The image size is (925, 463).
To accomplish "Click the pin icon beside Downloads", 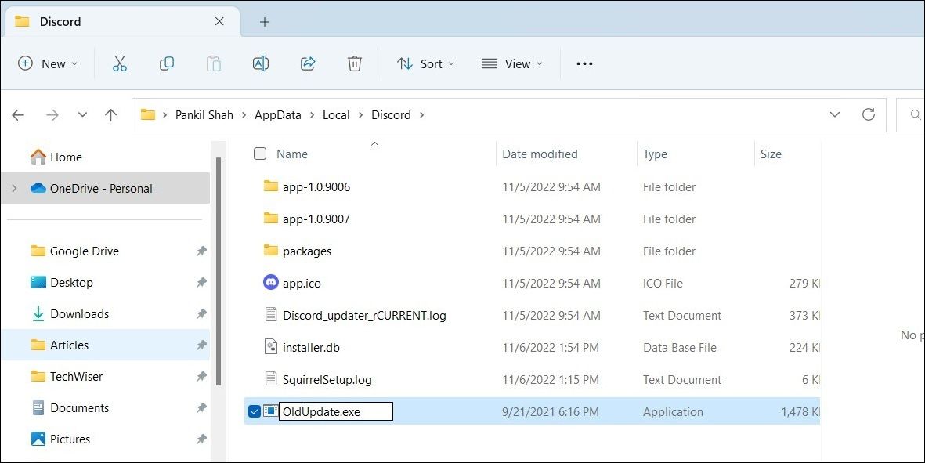I will coord(201,314).
